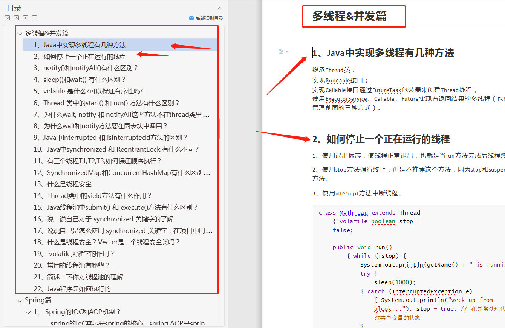
Task: Click the document title 多线程&并发篇
Action: tap(349, 16)
